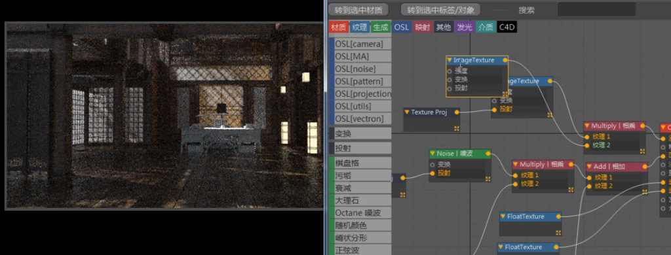Image resolution: width=671 pixels, height=255 pixels.
Task: Click output pin of upper FloatTexture node
Action: [558, 216]
